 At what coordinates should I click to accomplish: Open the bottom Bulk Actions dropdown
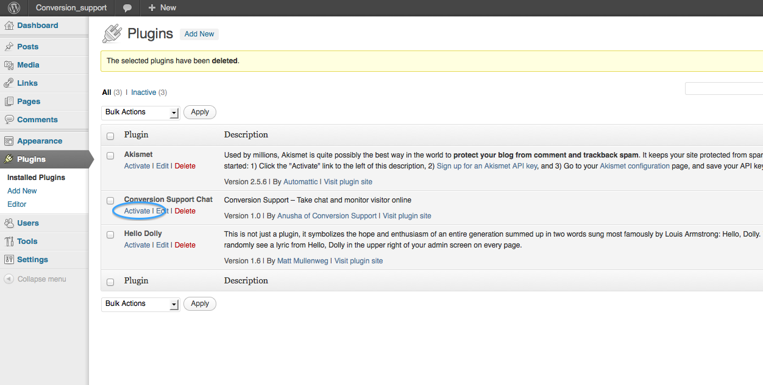point(140,304)
